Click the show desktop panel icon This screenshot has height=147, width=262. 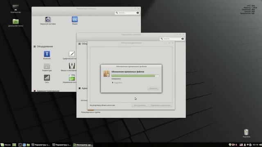(x=14, y=145)
